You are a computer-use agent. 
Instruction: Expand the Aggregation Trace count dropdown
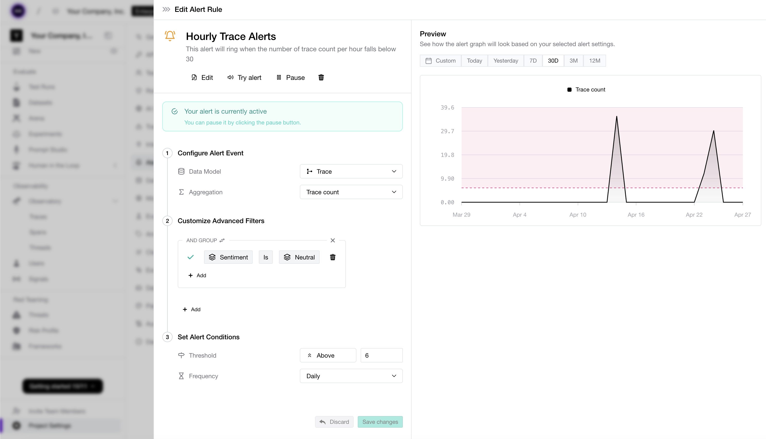[x=351, y=192]
